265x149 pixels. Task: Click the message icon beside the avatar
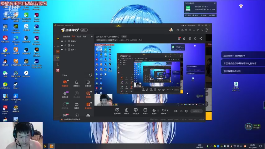click(x=178, y=30)
